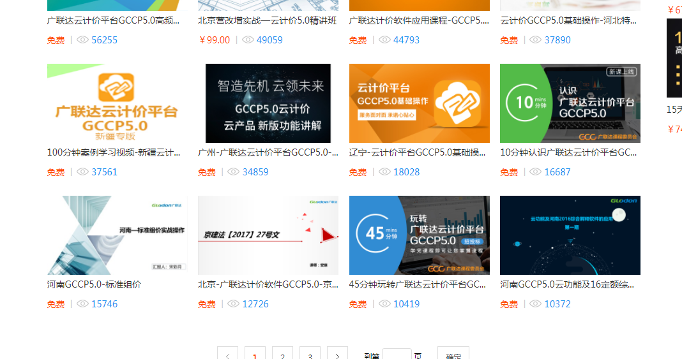Click the eye icon beside 12726 views
682x359 pixels.
click(233, 304)
